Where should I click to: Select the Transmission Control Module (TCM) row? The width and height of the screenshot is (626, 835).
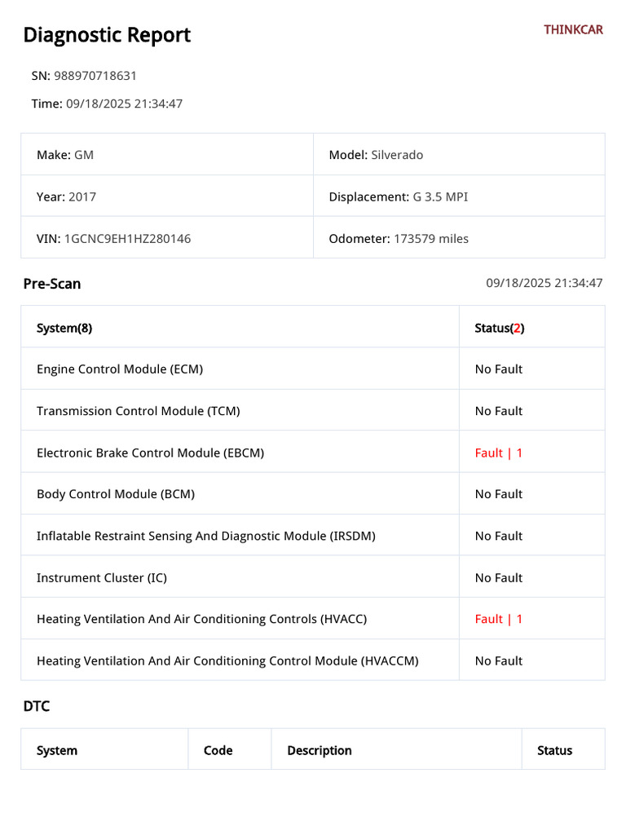coord(313,410)
